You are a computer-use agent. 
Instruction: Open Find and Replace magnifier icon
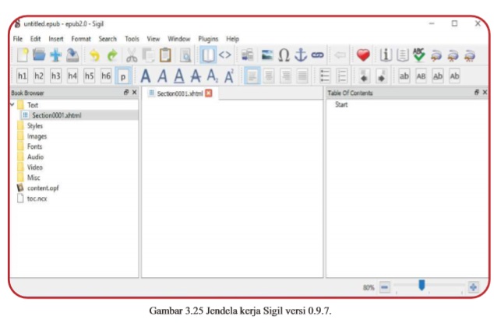185,56
